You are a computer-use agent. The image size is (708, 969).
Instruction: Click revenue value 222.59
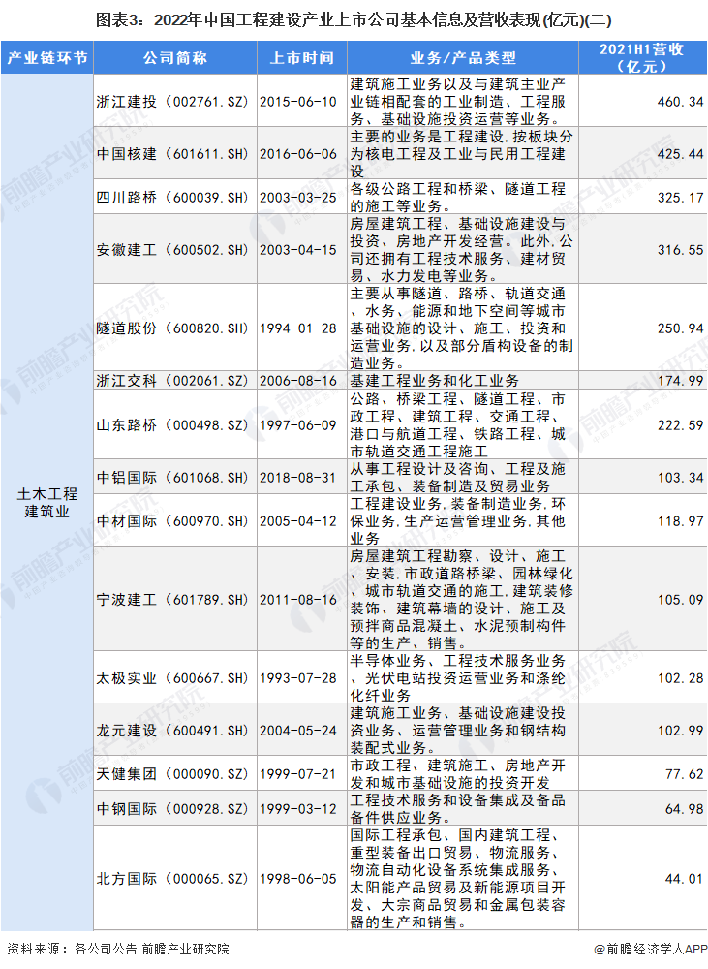tap(680, 425)
